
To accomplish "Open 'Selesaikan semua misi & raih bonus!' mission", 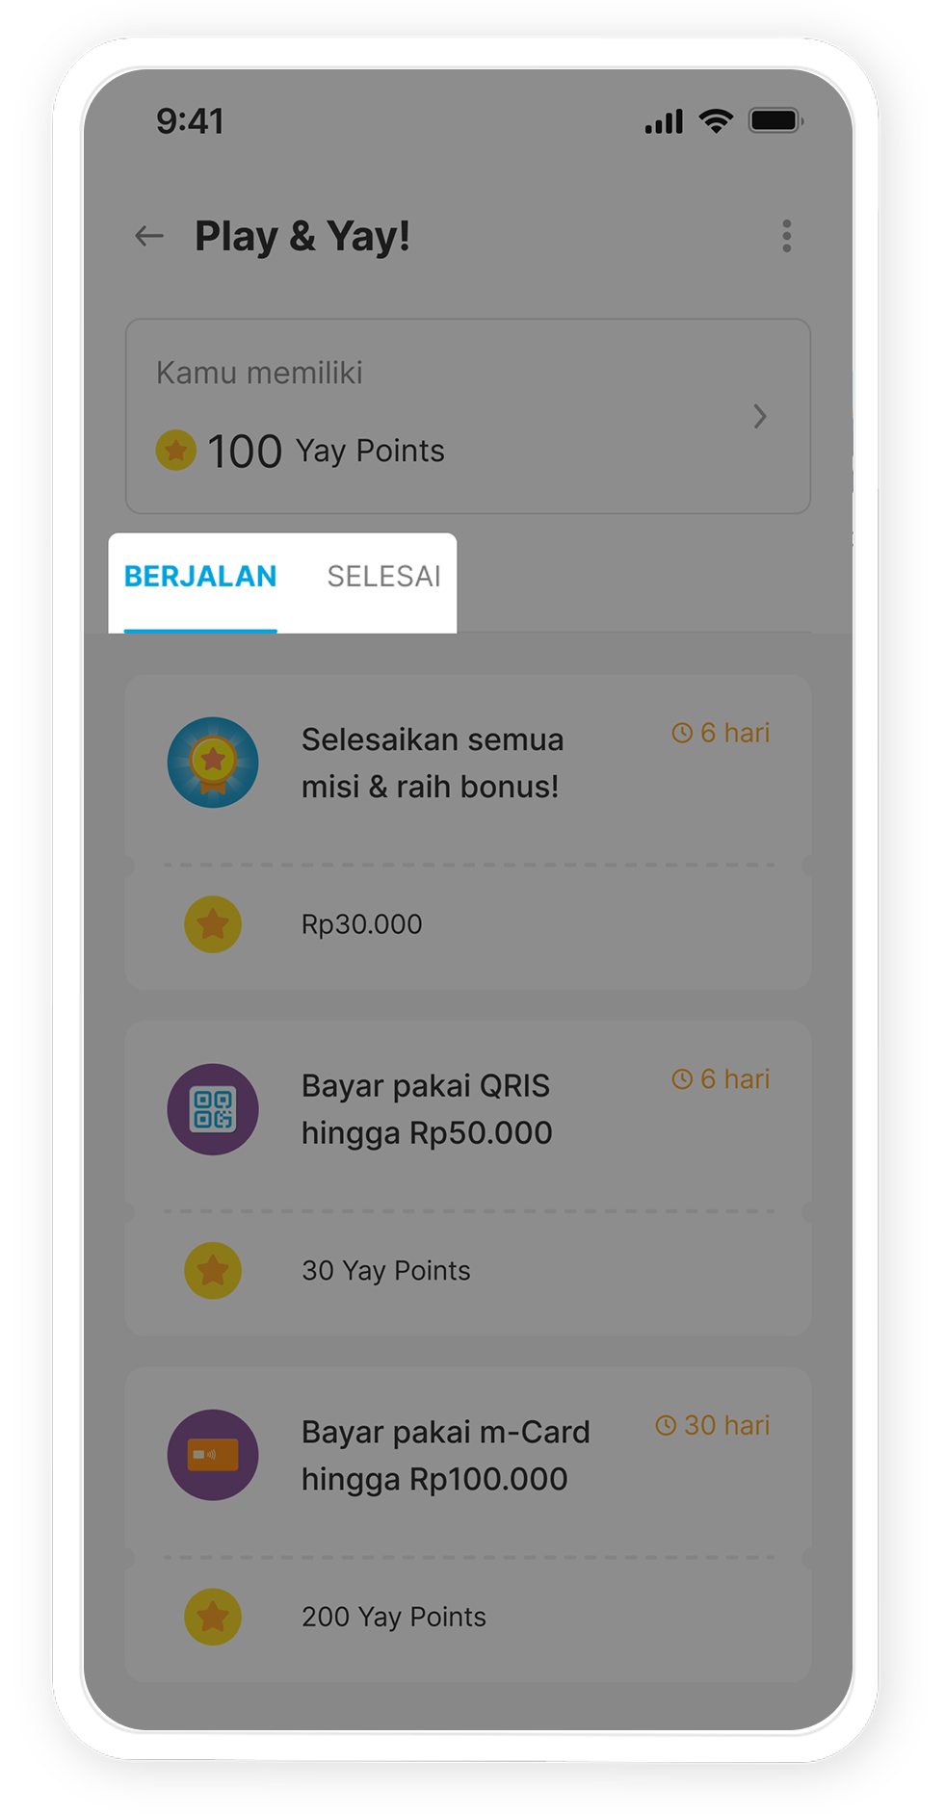I will 432,764.
